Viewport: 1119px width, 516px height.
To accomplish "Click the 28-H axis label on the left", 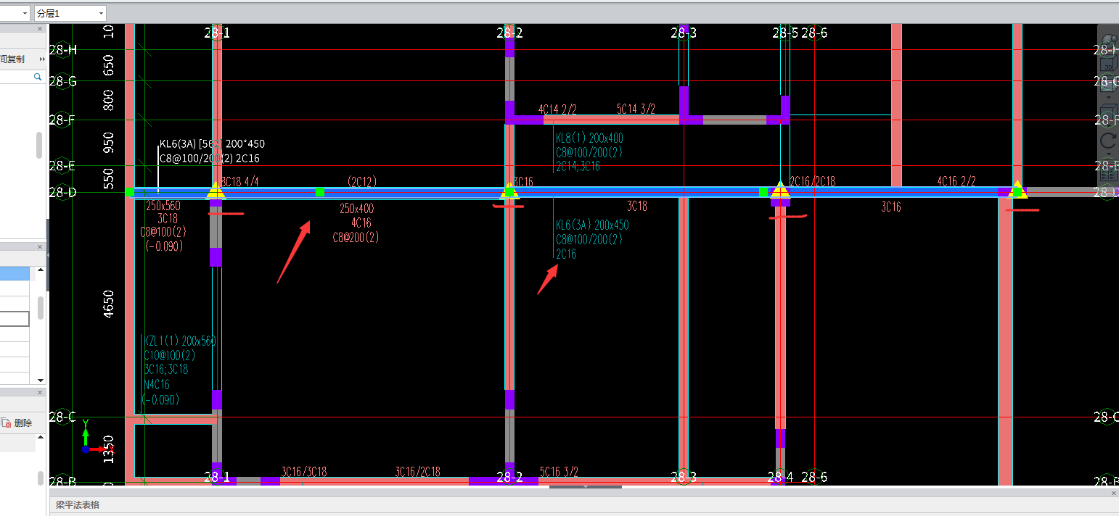I will tap(62, 49).
